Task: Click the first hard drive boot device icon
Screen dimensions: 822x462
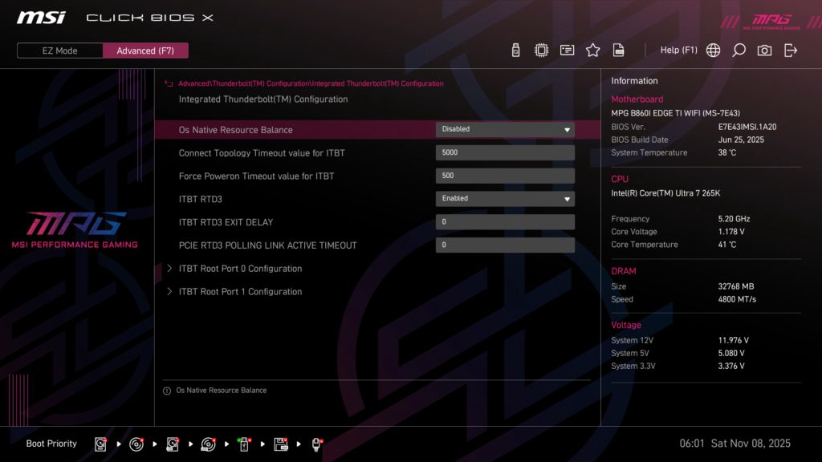Action: [100, 443]
